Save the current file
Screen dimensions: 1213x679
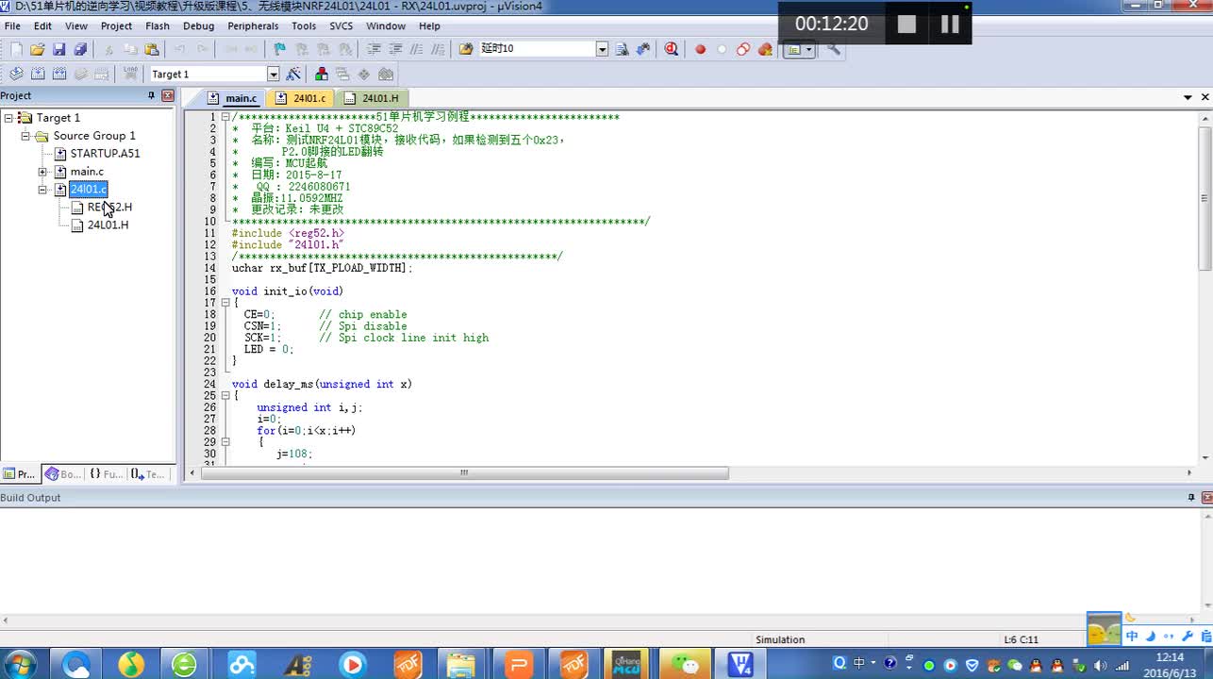[58, 49]
